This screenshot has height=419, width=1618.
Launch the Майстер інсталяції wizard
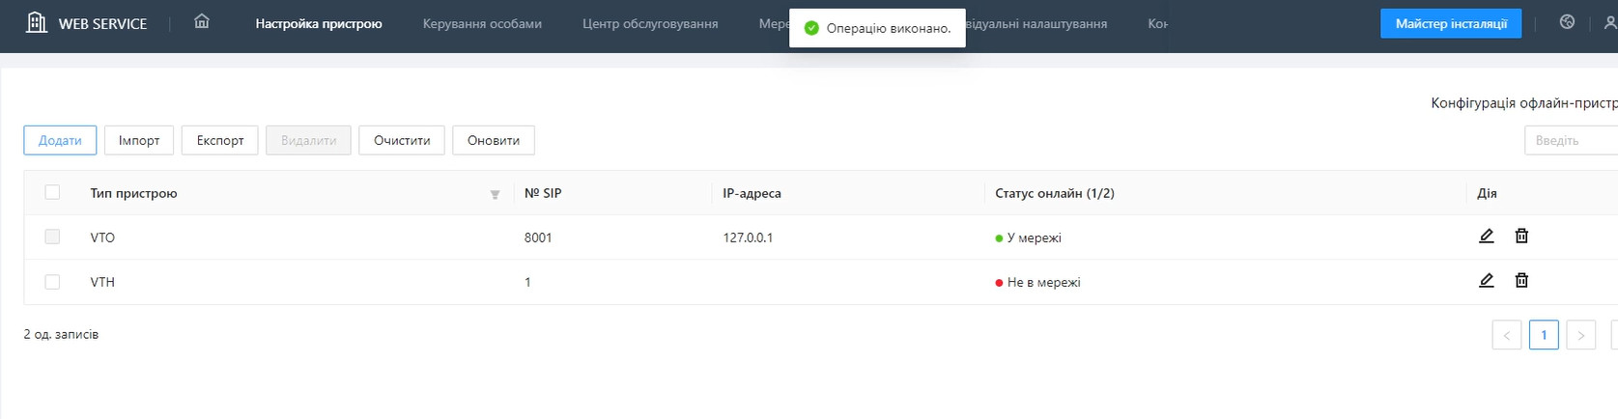[1450, 23]
